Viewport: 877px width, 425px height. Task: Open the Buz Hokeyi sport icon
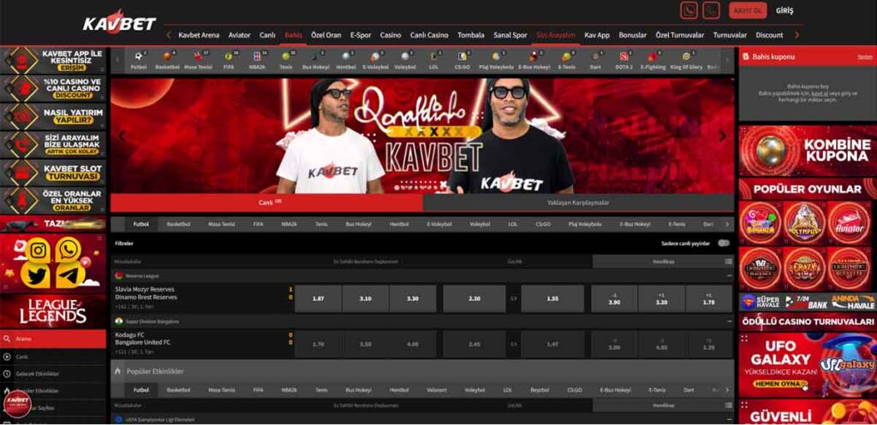tap(315, 56)
